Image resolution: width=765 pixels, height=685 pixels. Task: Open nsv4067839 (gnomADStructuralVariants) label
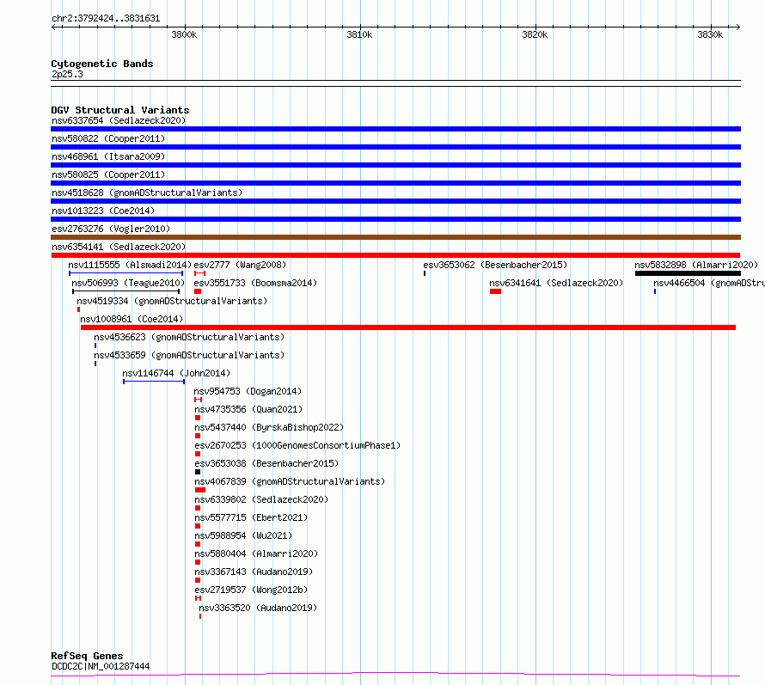click(290, 481)
